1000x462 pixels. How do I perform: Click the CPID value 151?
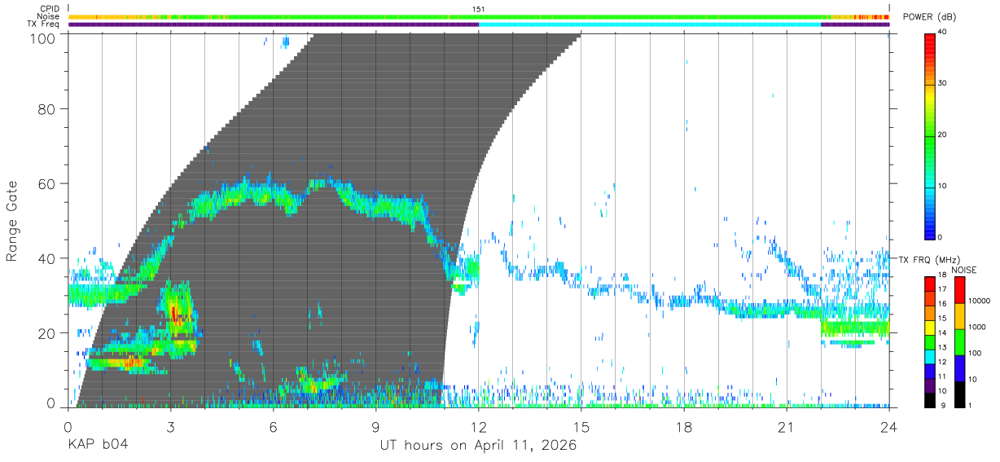point(479,8)
